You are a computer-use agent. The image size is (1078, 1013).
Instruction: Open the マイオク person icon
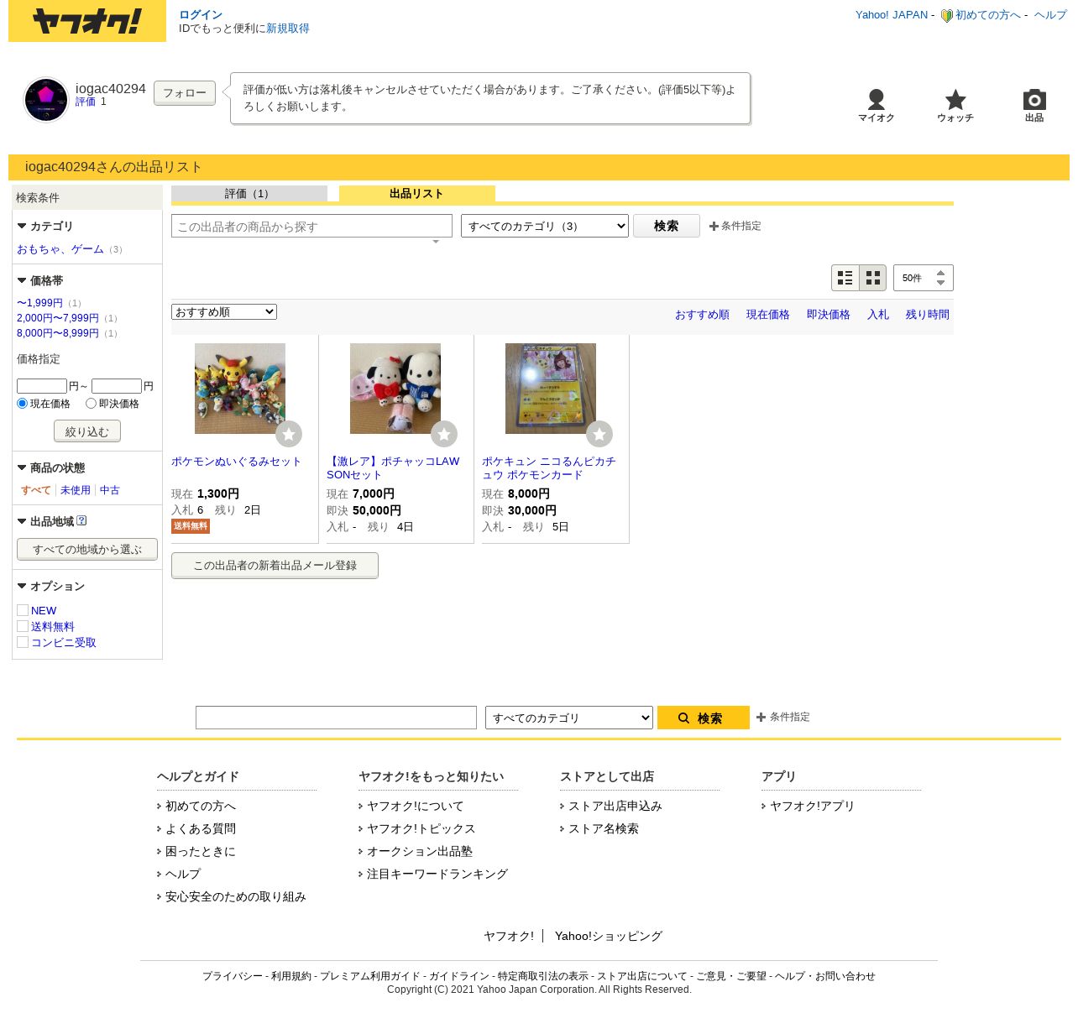tap(876, 99)
